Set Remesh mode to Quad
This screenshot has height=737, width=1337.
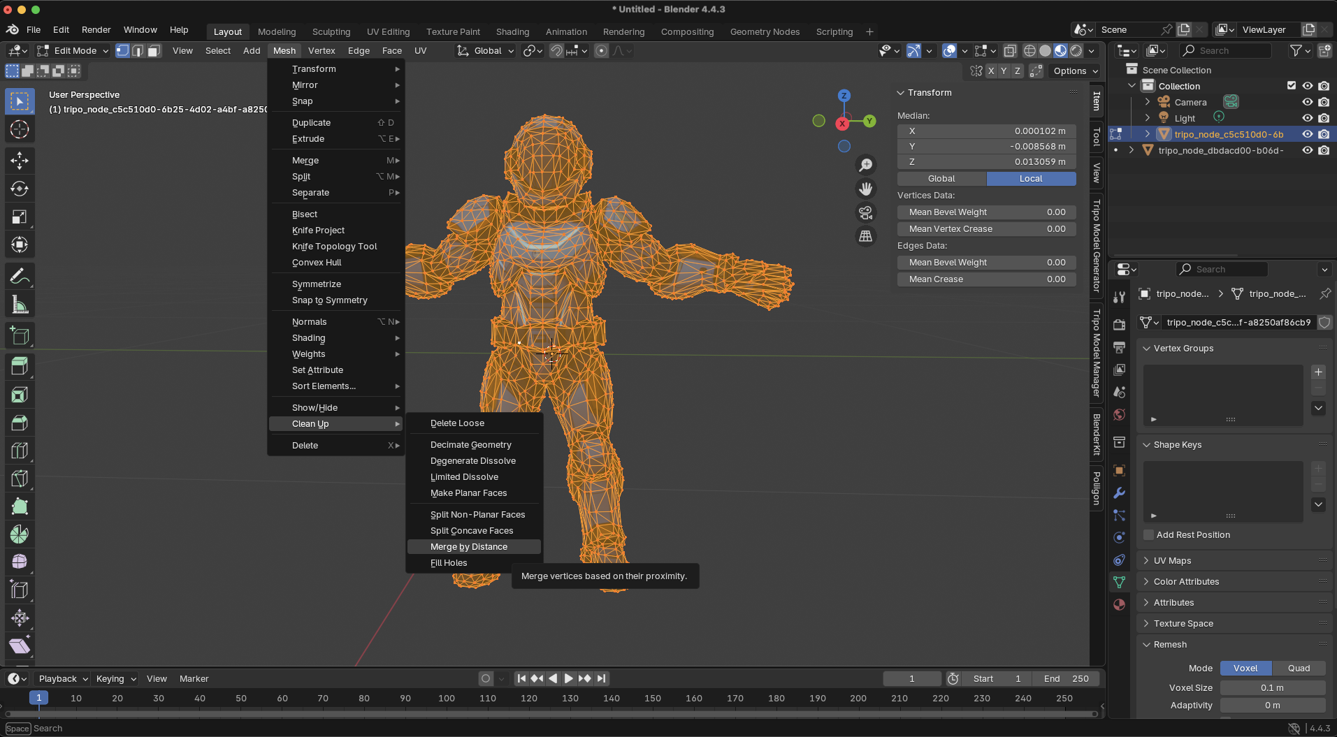coord(1299,669)
